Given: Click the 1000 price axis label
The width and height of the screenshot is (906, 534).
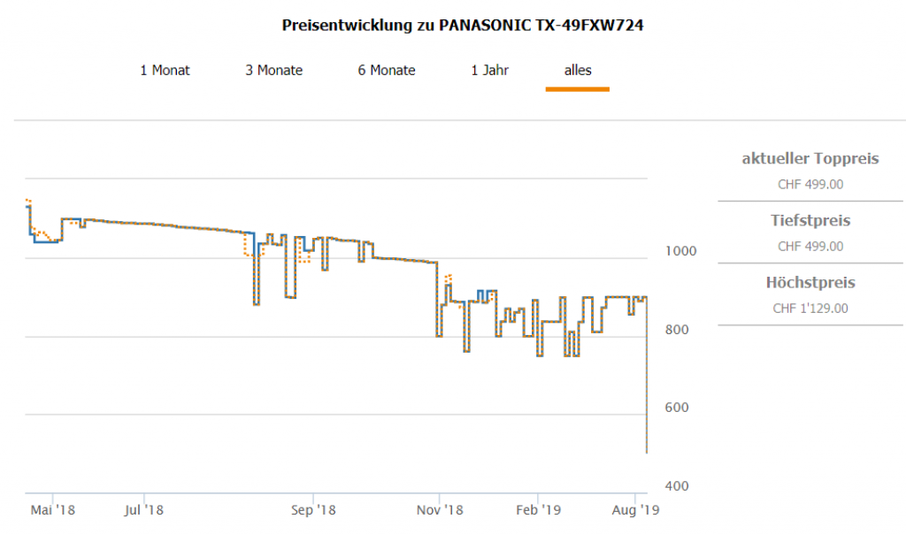Looking at the screenshot, I should point(681,251).
